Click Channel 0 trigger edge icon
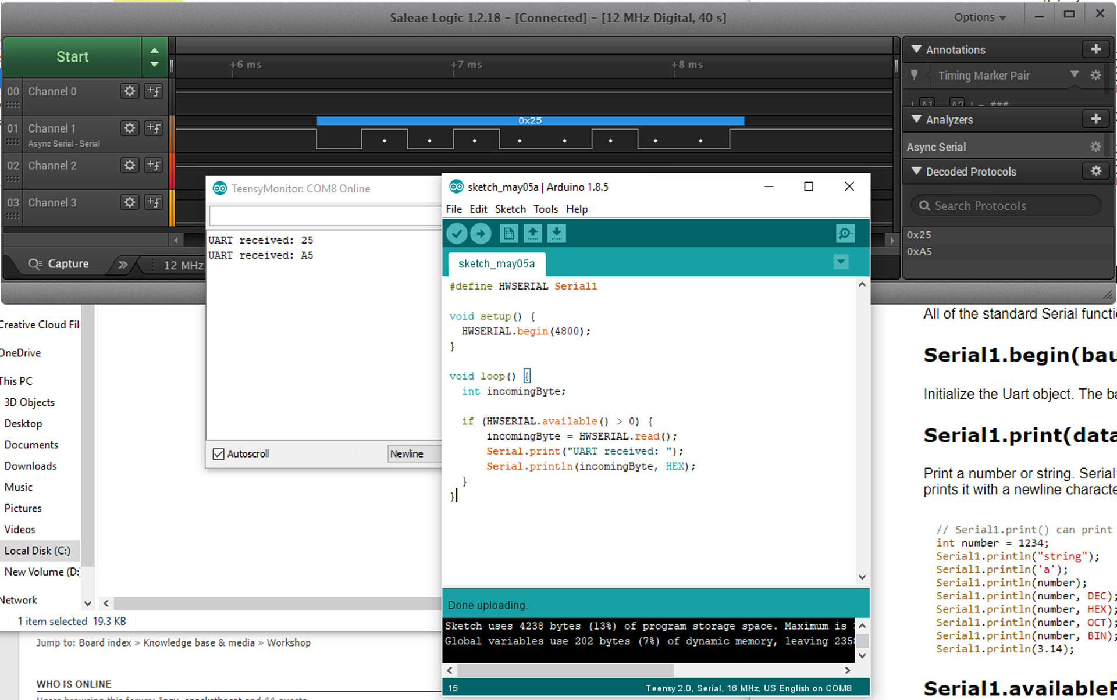The height and width of the screenshot is (700, 1117). [154, 91]
